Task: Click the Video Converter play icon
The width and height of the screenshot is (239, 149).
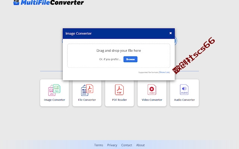Action: tap(152, 89)
